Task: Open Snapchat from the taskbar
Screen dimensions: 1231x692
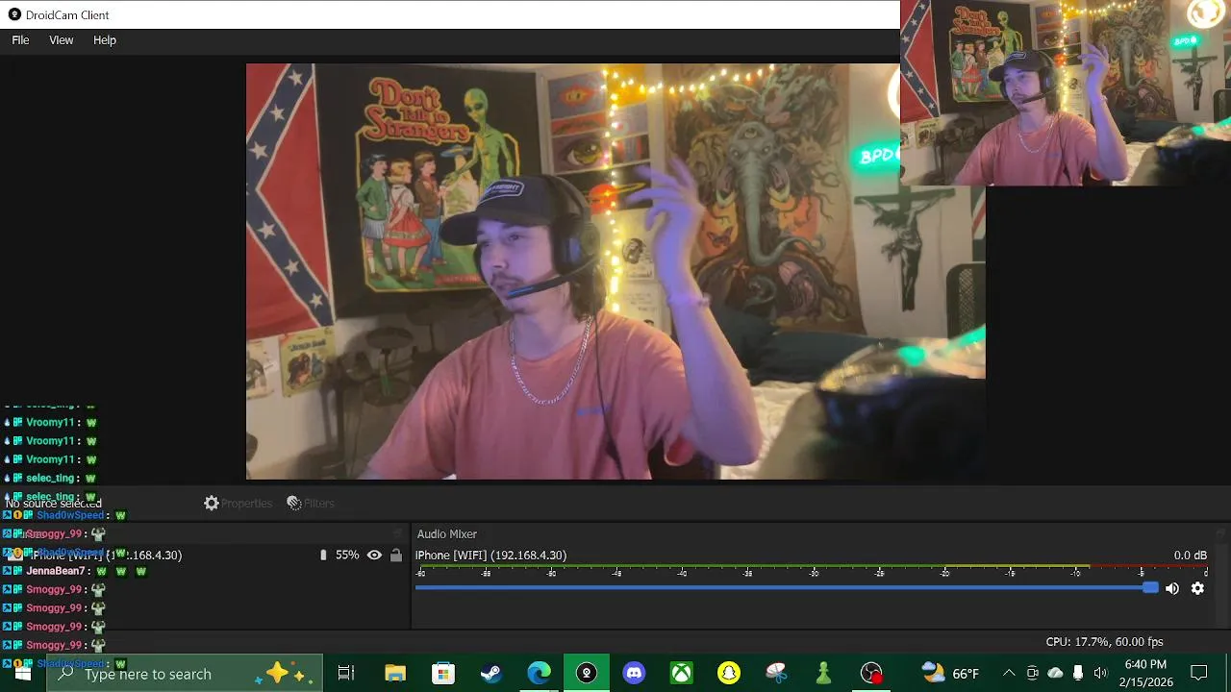Action: coord(729,674)
